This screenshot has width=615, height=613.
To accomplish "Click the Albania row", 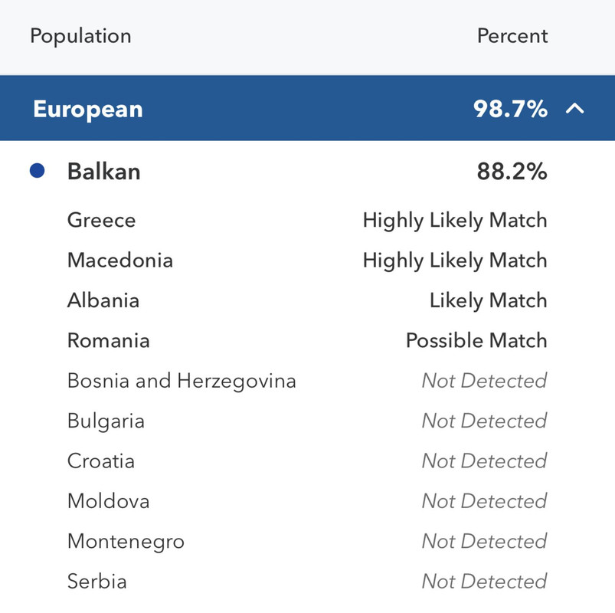I will point(308,300).
